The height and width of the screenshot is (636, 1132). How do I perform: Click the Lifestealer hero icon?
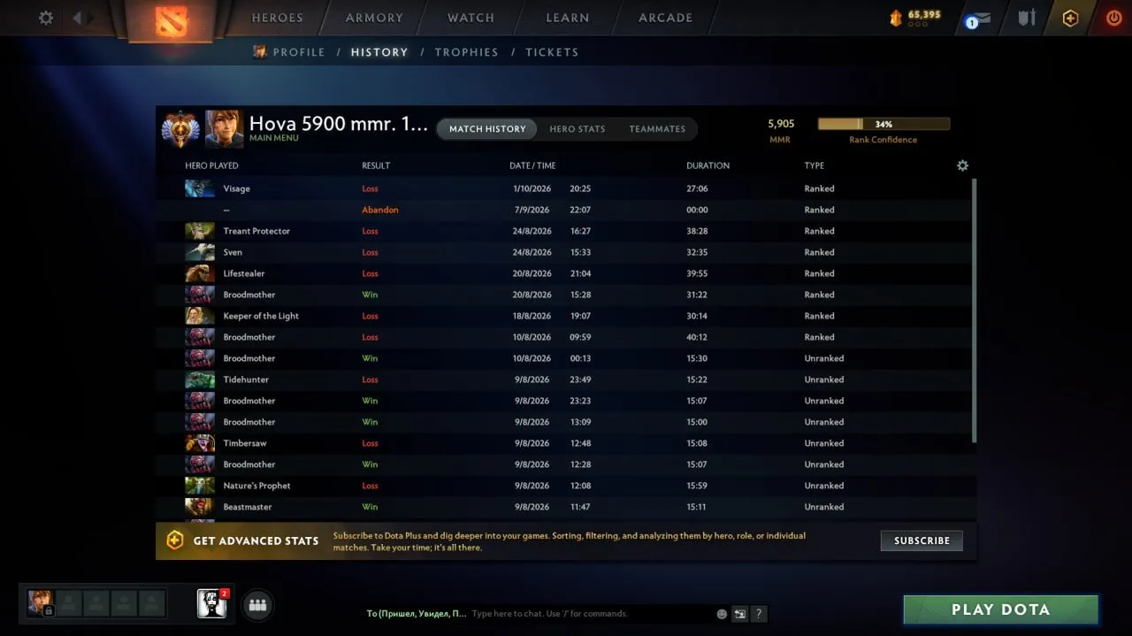tap(200, 273)
